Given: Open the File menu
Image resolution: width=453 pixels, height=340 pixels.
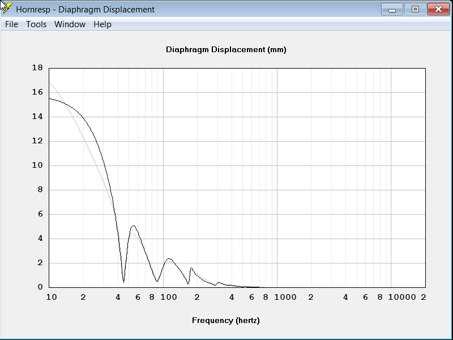Looking at the screenshot, I should pos(11,24).
